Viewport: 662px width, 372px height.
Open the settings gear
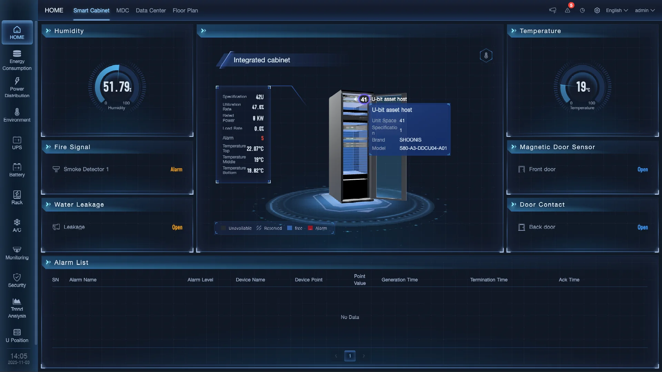pos(597,10)
